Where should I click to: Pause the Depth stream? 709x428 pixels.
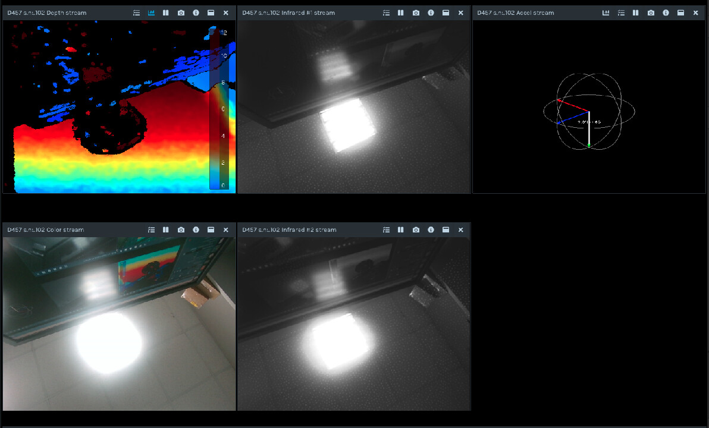[x=166, y=12]
